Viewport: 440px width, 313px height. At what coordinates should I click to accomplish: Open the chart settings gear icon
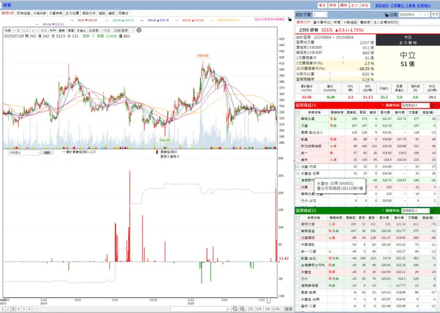tap(139, 30)
